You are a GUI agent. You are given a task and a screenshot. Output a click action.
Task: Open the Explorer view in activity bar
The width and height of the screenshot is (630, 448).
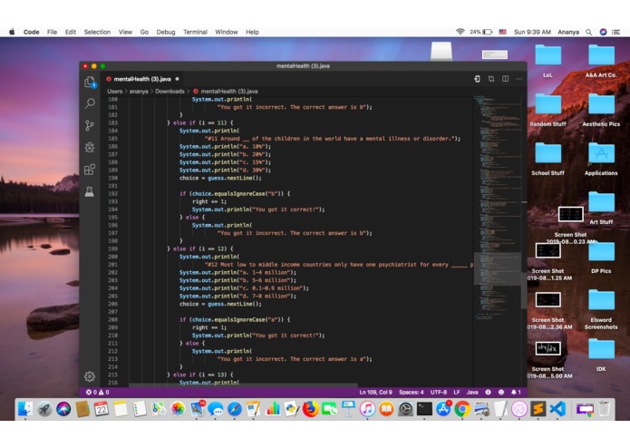tap(90, 83)
